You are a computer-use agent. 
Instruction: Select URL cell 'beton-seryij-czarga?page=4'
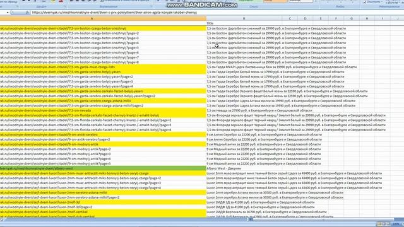coord(103,188)
